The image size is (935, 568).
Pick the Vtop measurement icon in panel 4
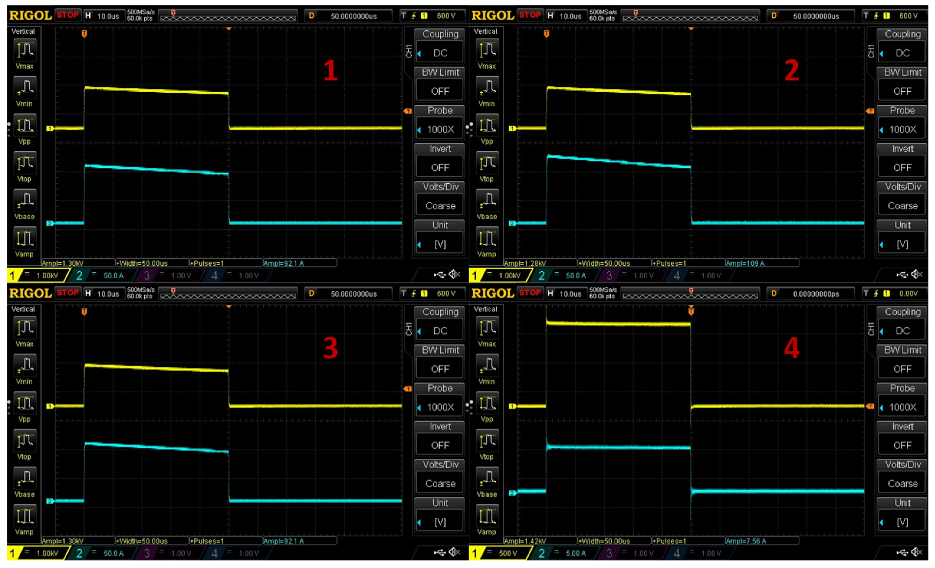click(x=487, y=441)
